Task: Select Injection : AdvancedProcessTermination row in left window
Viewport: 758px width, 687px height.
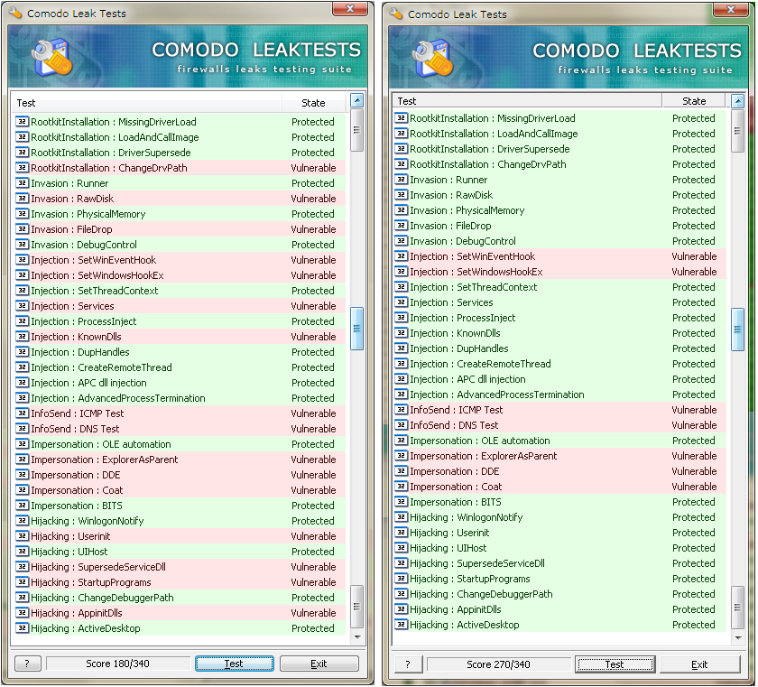Action: coord(179,398)
